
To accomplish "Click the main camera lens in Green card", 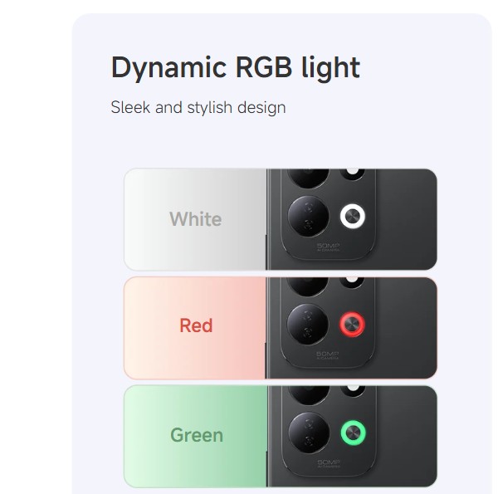I will [309, 433].
